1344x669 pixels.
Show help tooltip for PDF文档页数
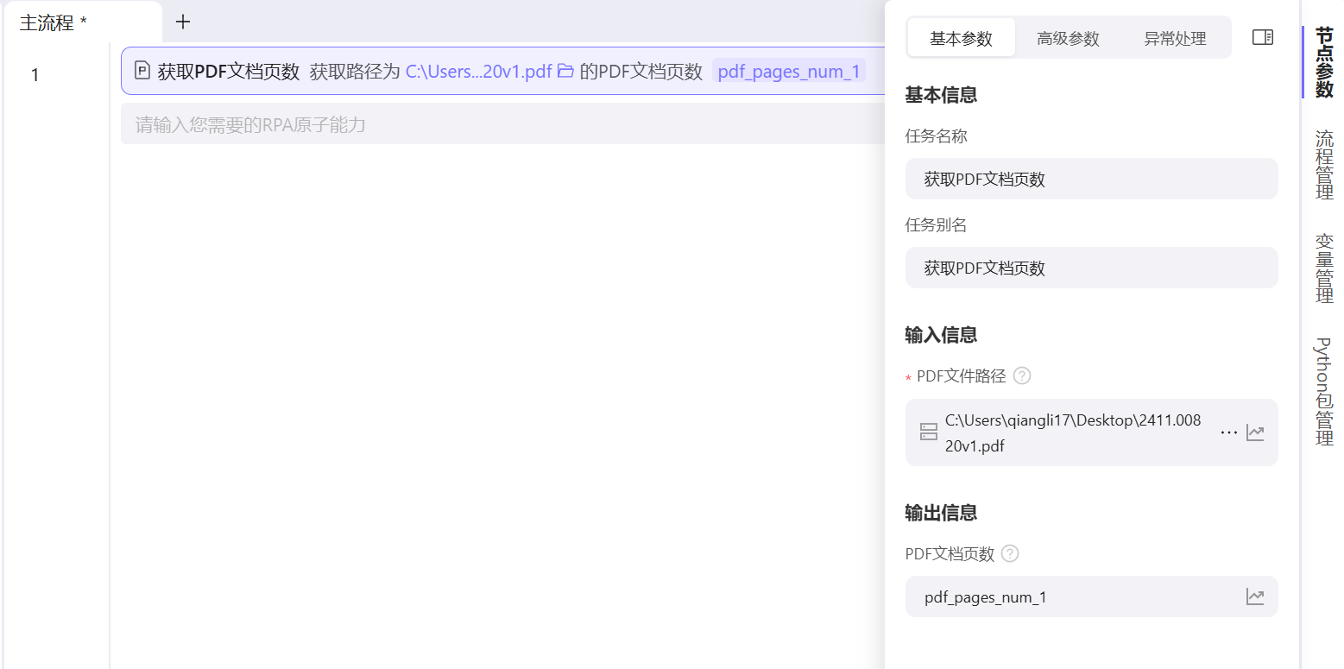(1009, 553)
